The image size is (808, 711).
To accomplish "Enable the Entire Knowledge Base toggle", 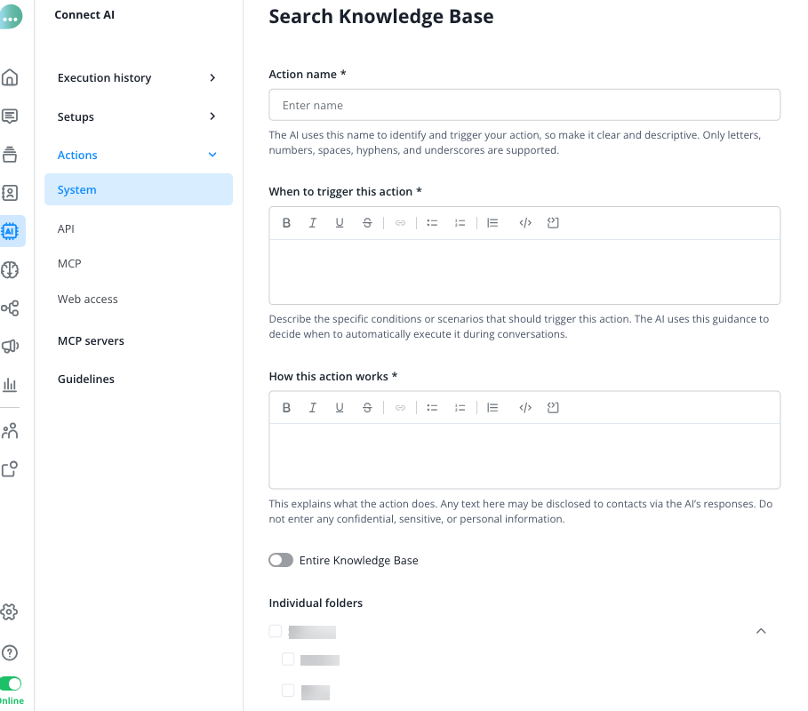I will [x=281, y=561].
